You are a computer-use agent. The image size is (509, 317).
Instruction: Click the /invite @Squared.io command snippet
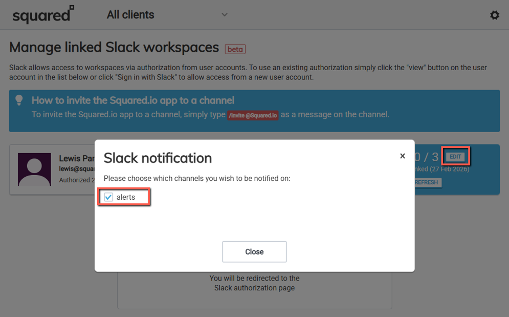point(253,115)
